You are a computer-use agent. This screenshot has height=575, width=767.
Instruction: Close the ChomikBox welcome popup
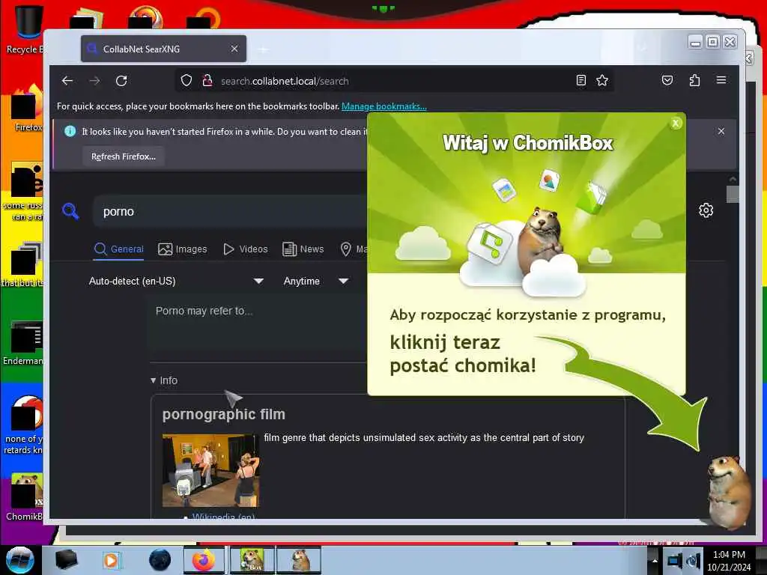[676, 124]
